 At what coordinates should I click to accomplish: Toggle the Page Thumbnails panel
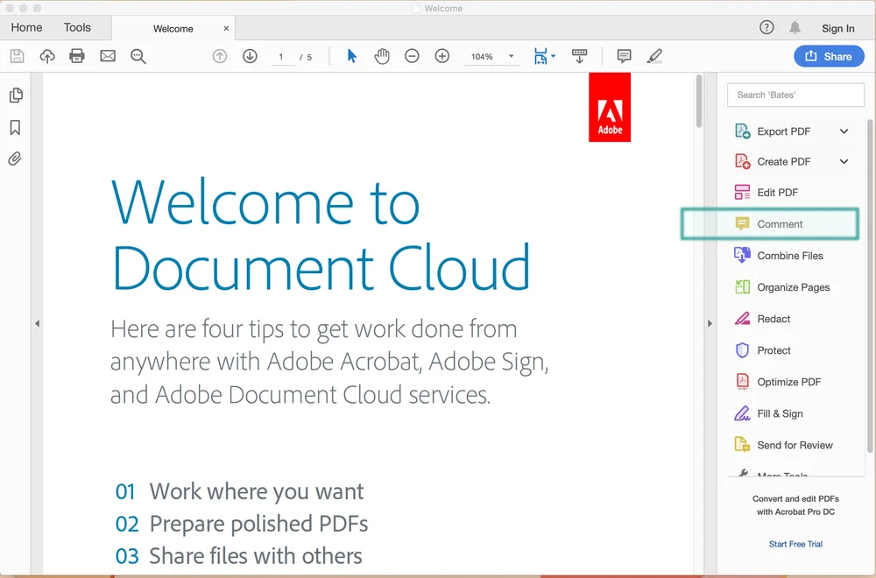(16, 95)
